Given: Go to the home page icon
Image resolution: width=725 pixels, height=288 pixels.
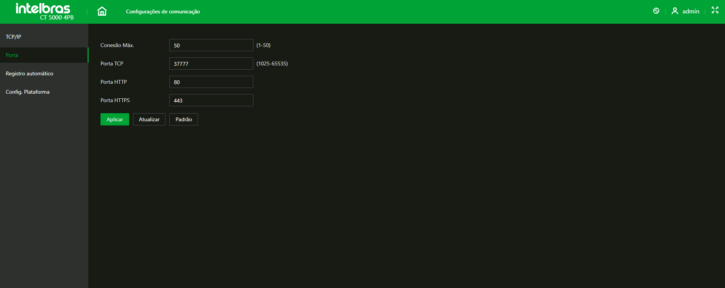Looking at the screenshot, I should click(x=102, y=11).
